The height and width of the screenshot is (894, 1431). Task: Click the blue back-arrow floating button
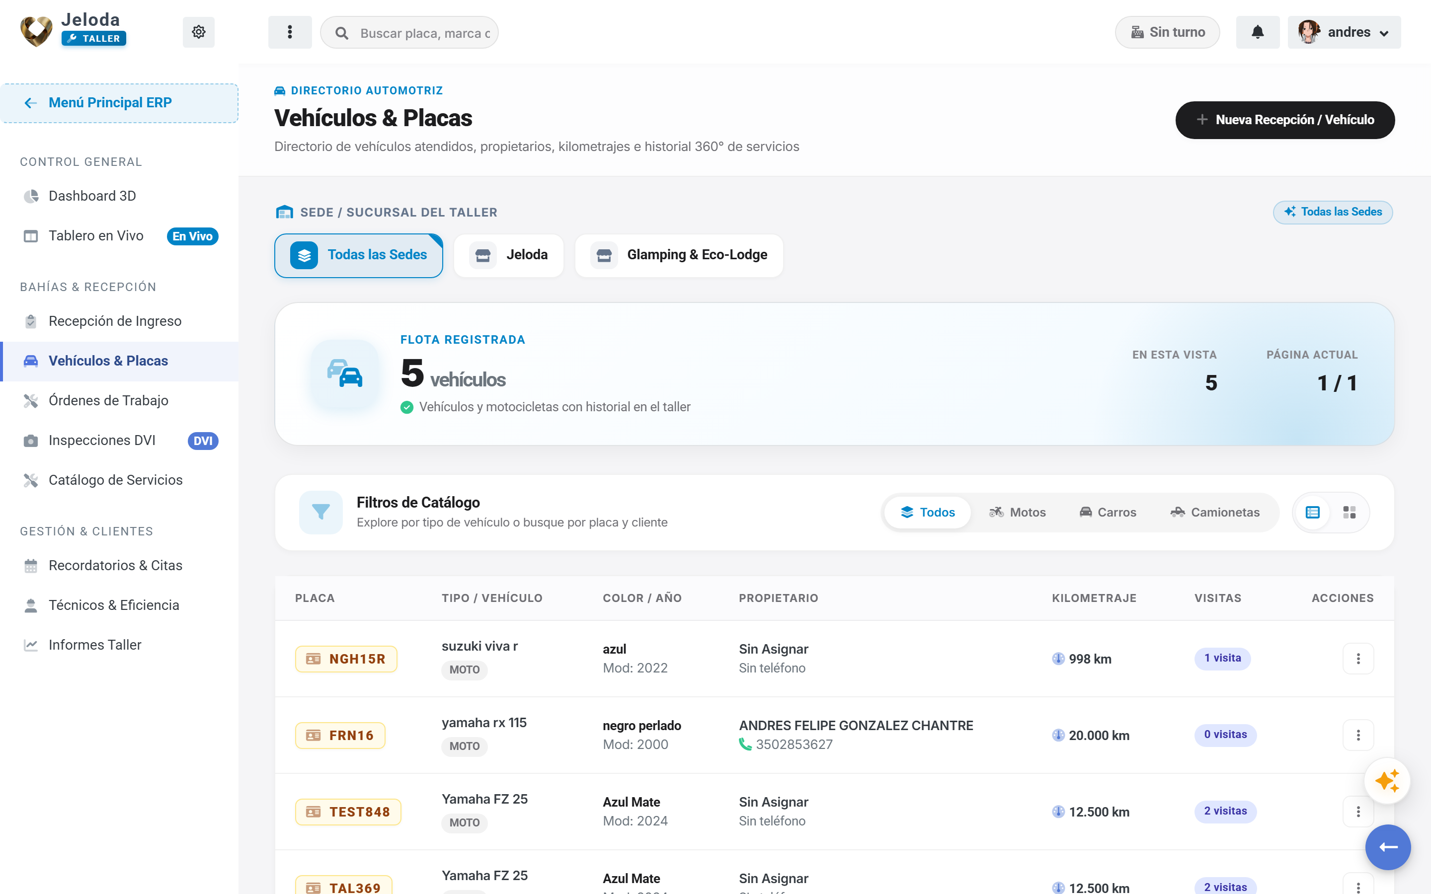tap(1388, 847)
